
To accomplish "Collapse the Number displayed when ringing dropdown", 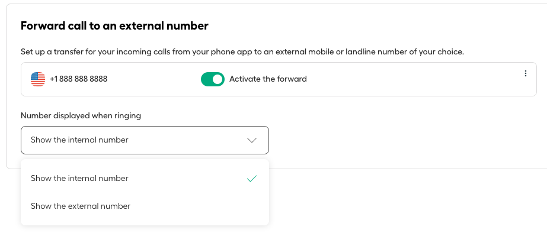I will point(145,140).
